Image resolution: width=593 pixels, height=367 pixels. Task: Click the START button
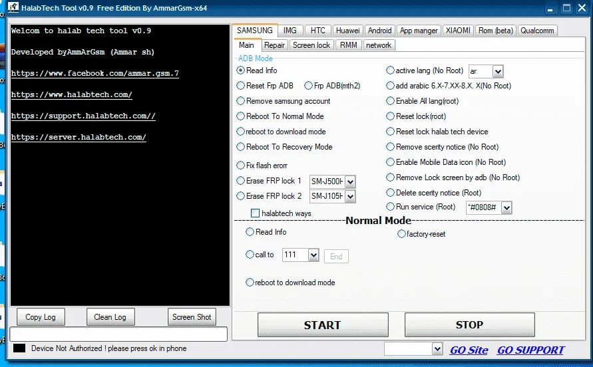pyautogui.click(x=323, y=324)
